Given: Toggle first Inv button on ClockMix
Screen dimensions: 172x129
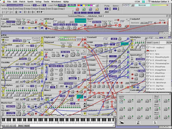Looking at the screenshot, I should click(x=21, y=64).
